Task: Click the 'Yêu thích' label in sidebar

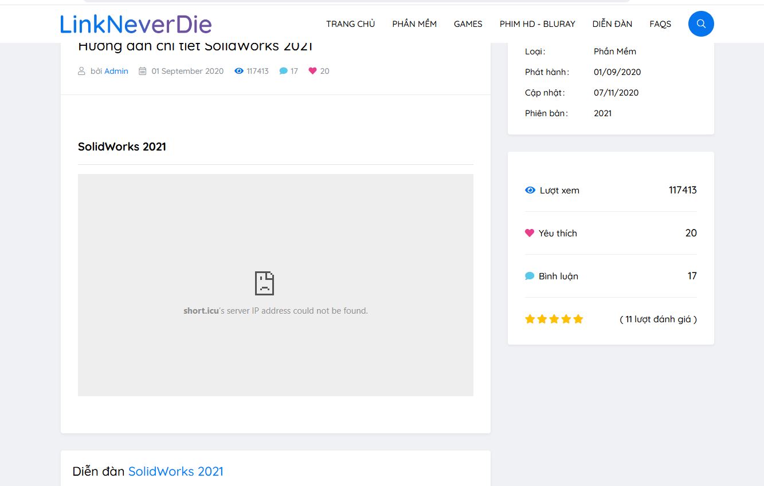Action: point(558,233)
